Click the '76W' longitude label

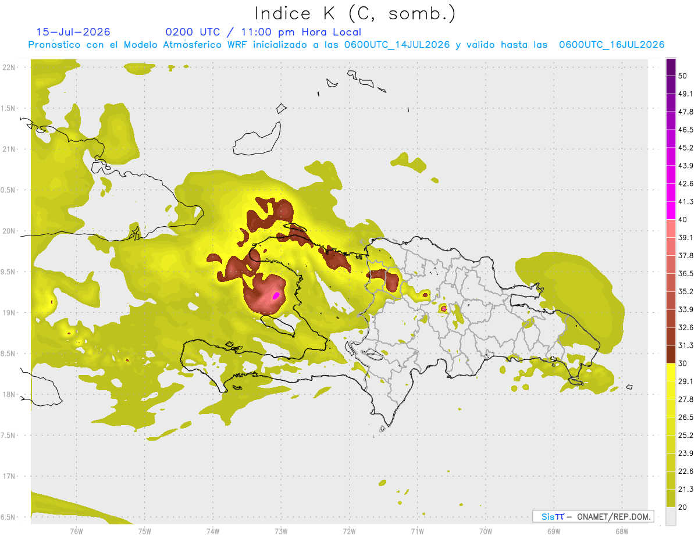tap(76, 531)
